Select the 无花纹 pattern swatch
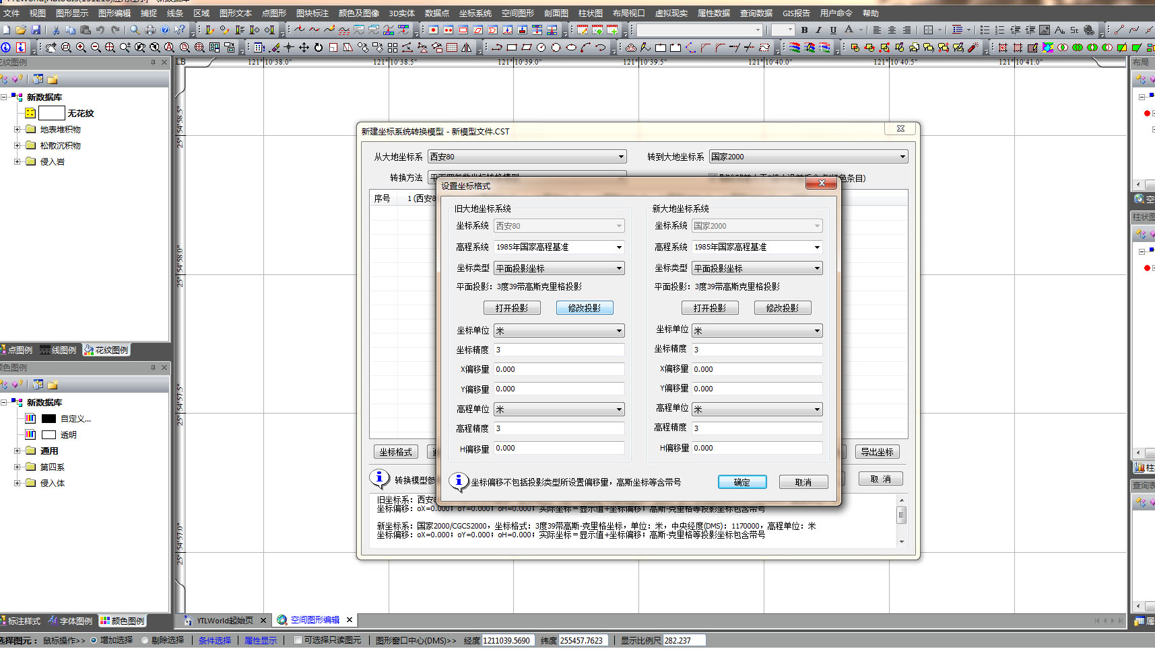This screenshot has height=655, width=1155. 52,113
